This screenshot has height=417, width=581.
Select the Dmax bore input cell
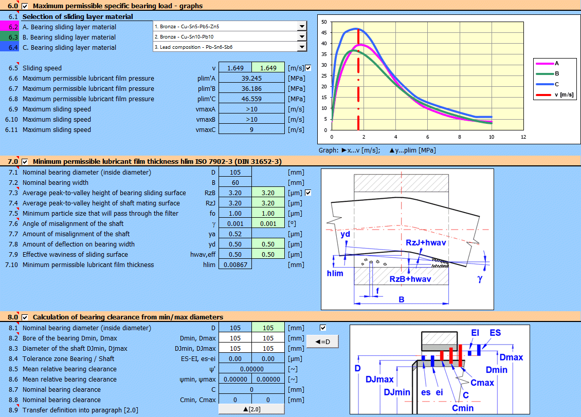(268, 338)
